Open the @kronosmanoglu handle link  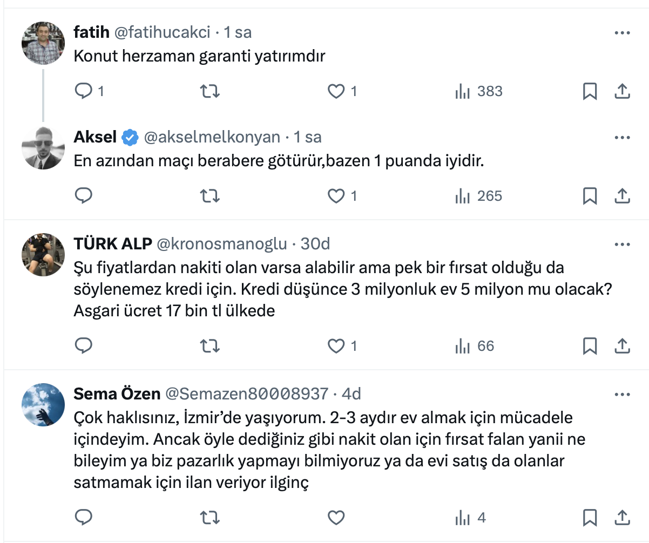click(221, 245)
